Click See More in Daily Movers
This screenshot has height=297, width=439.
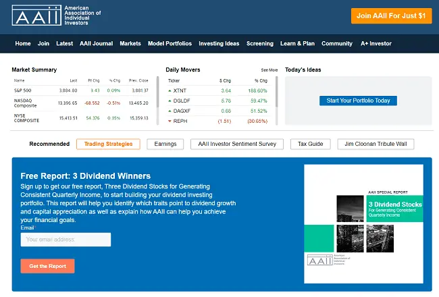coord(269,70)
